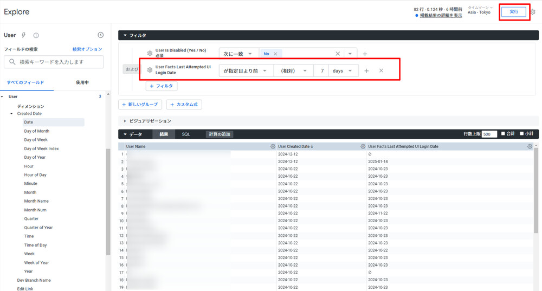Viewport: 542px width, 291px height.
Task: Switch to the 使用中 tab
Action: point(82,82)
